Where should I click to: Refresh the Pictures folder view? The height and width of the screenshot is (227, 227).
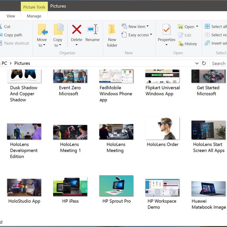click(x=204, y=63)
